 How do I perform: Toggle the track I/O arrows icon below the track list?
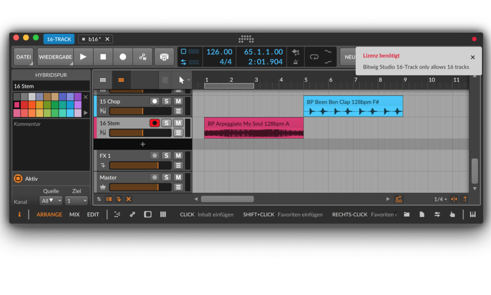click(x=99, y=199)
